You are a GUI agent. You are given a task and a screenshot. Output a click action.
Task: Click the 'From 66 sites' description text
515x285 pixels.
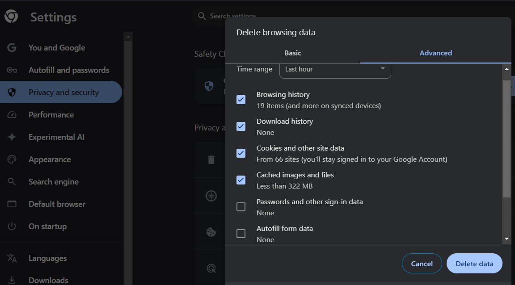coord(352,159)
